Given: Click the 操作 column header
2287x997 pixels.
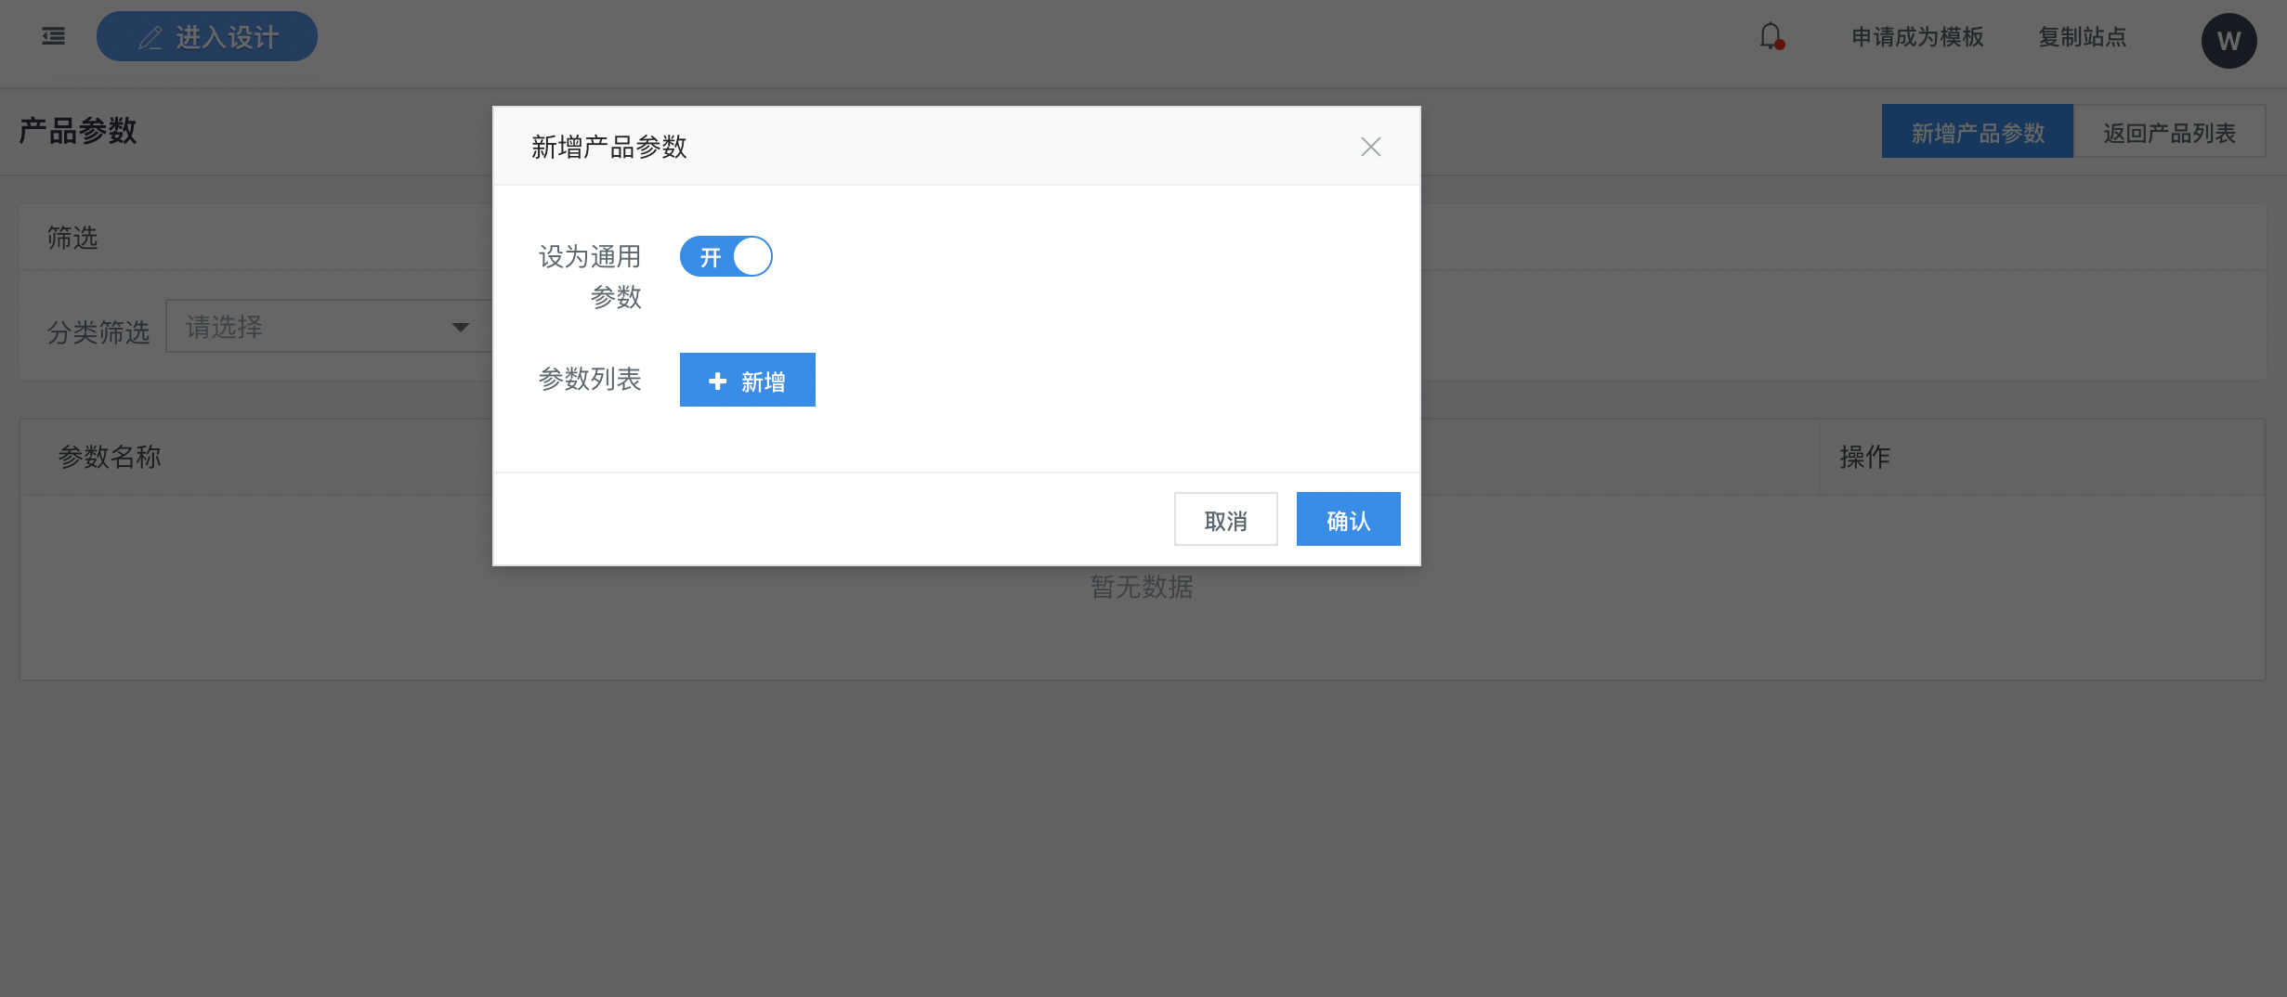Looking at the screenshot, I should (1864, 457).
